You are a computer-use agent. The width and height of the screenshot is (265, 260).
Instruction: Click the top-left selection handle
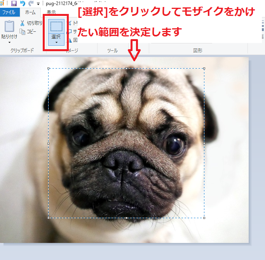49,69
